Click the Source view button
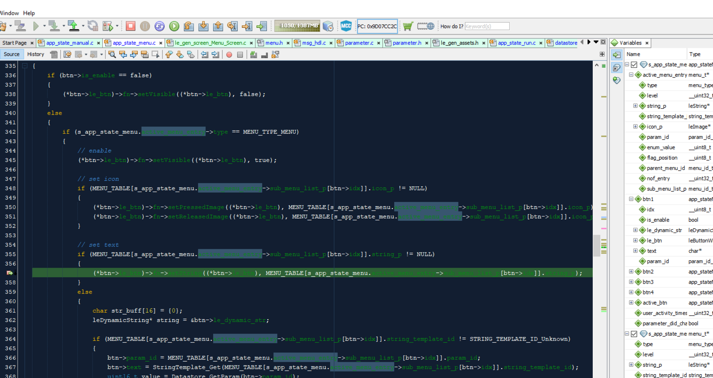This screenshot has height=378, width=713. (x=12, y=54)
